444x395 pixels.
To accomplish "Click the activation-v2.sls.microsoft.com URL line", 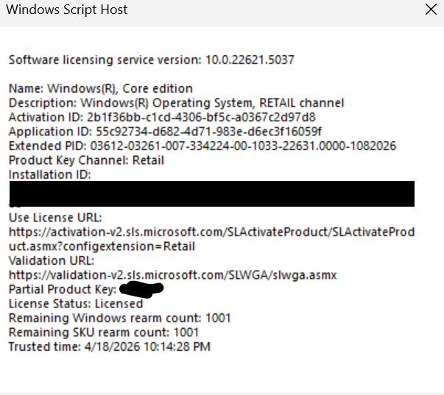I will (211, 232).
